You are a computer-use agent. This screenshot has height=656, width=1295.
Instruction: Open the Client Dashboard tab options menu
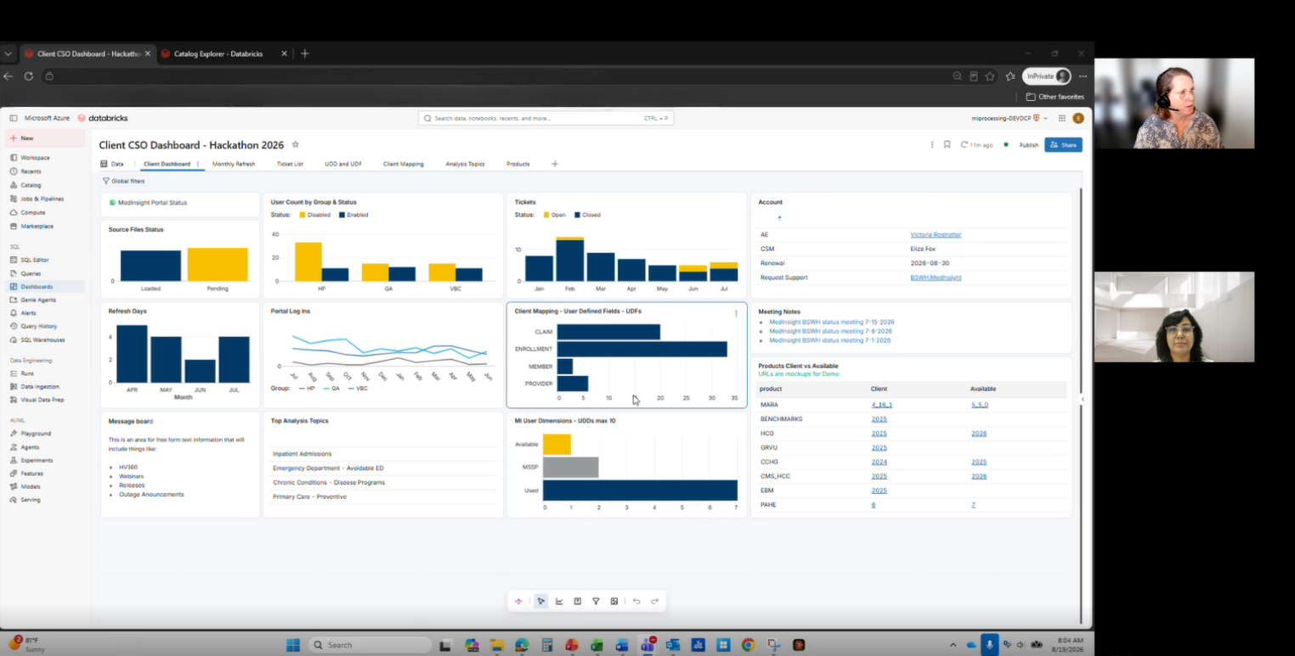coord(198,164)
